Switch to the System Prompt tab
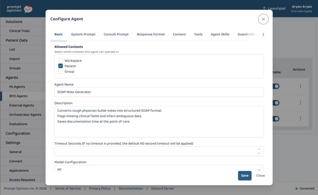 [x=83, y=34]
